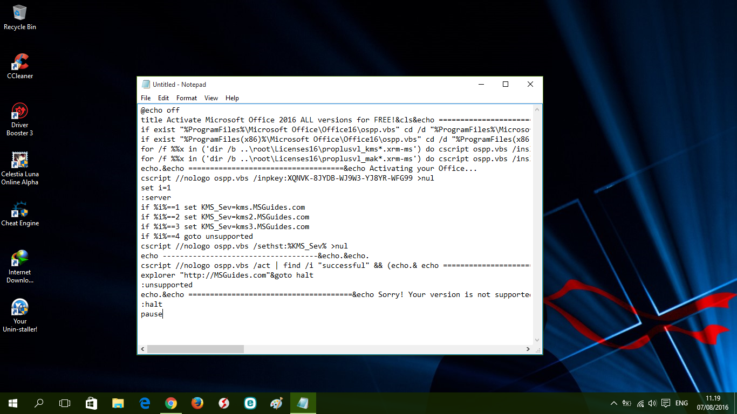This screenshot has width=737, height=414.
Task: Open the network Wi-Fi tray icon
Action: (x=640, y=403)
